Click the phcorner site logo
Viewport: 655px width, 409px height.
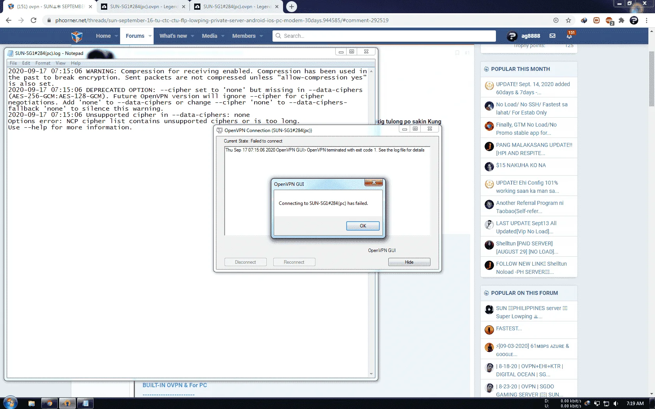point(77,36)
